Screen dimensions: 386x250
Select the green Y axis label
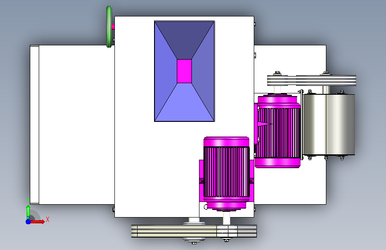(28, 200)
